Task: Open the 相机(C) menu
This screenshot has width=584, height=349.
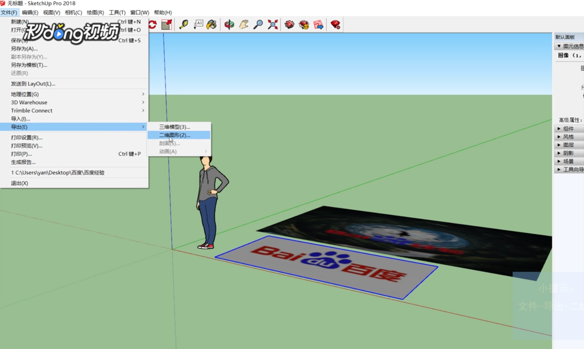Action: coord(73,12)
